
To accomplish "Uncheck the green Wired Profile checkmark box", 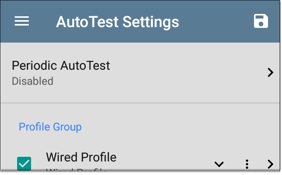I will [24, 164].
